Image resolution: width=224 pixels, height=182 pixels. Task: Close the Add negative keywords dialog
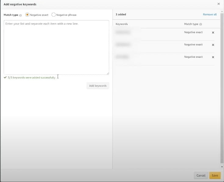(x=219, y=4)
